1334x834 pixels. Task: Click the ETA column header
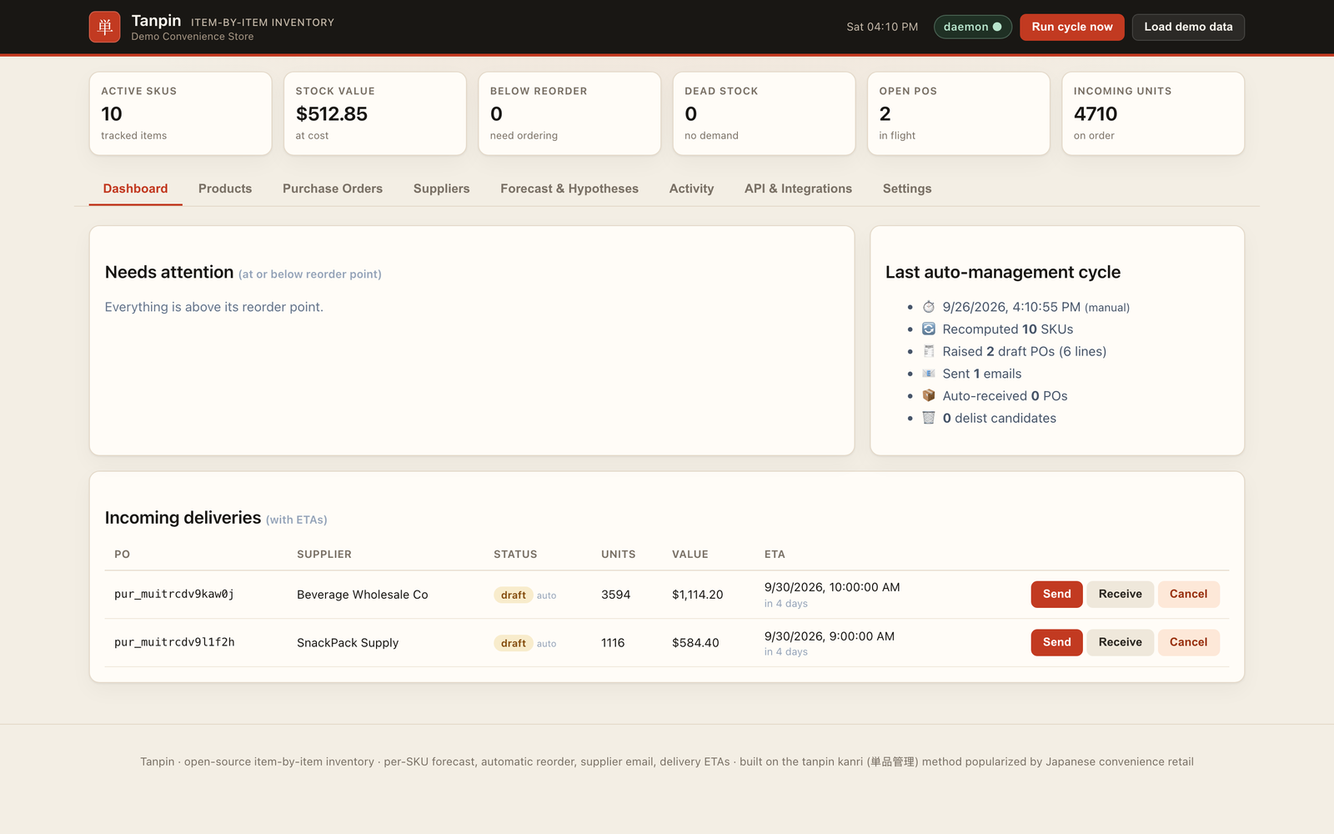(x=775, y=555)
